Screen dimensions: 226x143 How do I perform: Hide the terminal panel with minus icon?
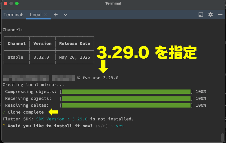coord(220,15)
